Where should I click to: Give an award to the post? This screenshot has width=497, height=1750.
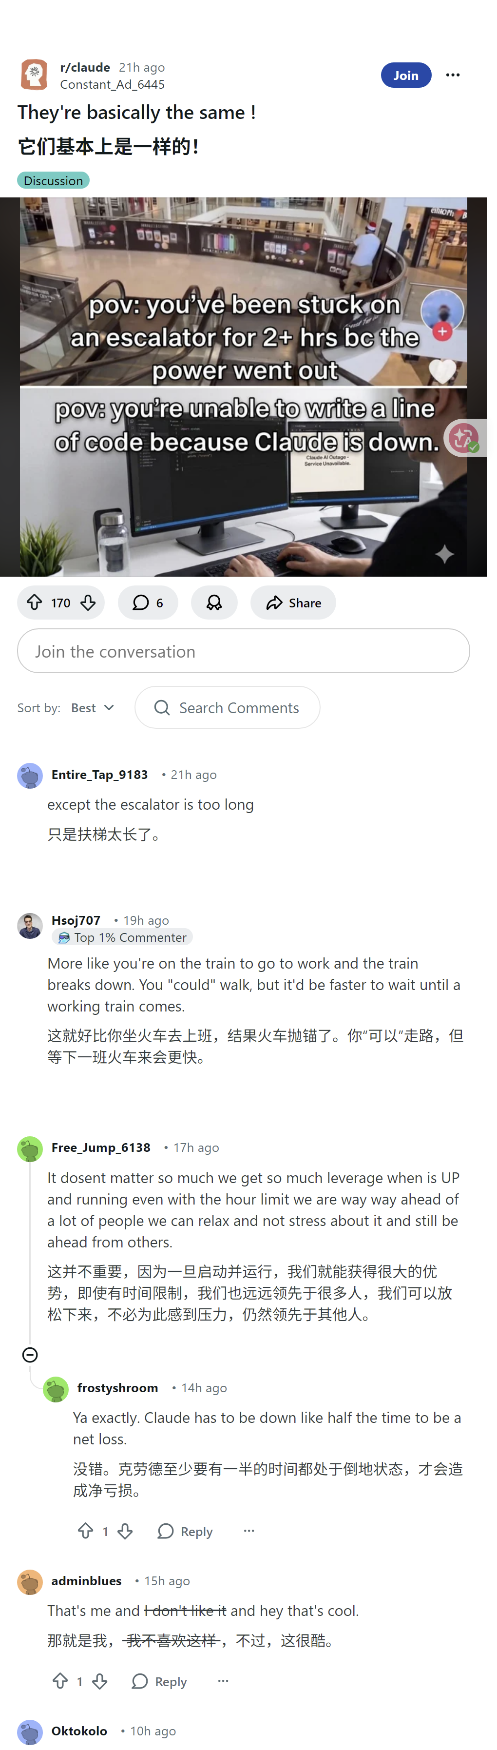click(x=214, y=602)
